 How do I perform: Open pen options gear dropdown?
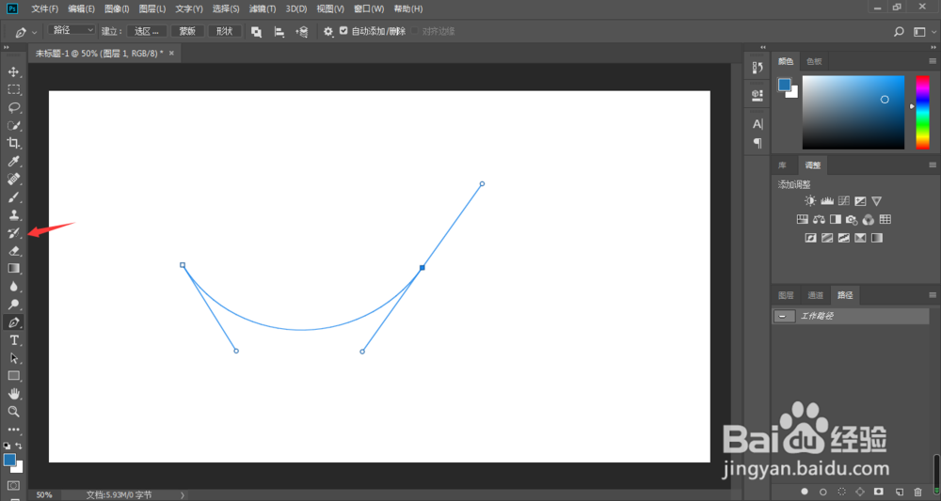[x=327, y=32]
